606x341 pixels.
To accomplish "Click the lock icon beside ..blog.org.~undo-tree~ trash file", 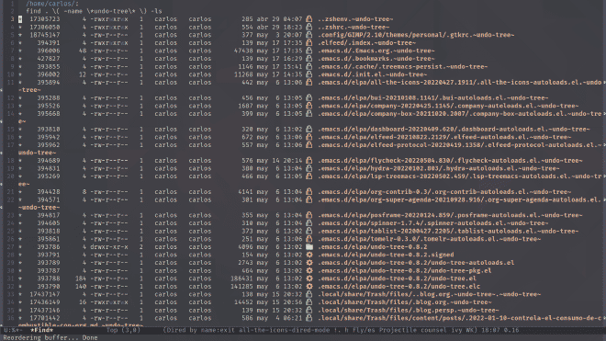I will (x=309, y=294).
